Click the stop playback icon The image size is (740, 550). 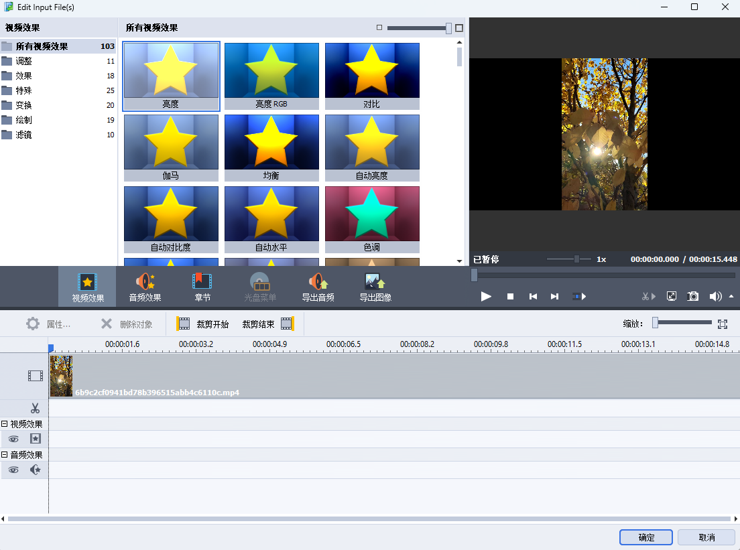(510, 296)
